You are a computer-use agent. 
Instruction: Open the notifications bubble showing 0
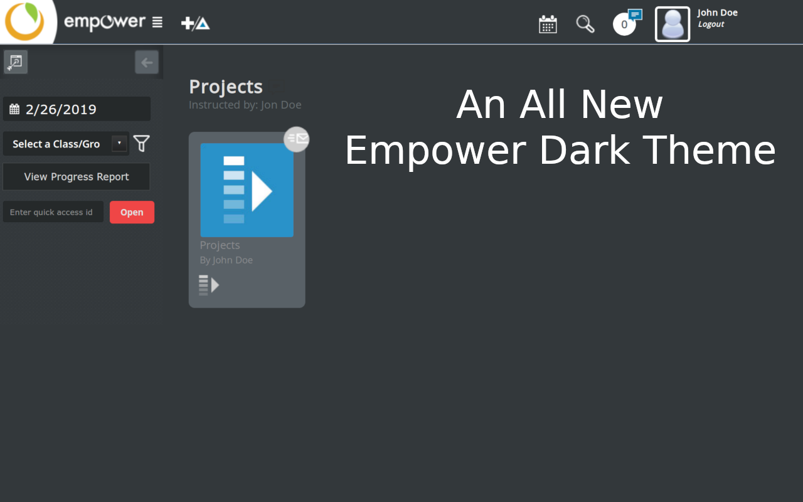click(x=624, y=24)
